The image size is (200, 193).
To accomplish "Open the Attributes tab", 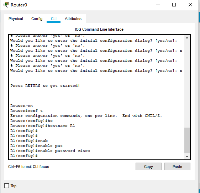I will (x=73, y=19).
